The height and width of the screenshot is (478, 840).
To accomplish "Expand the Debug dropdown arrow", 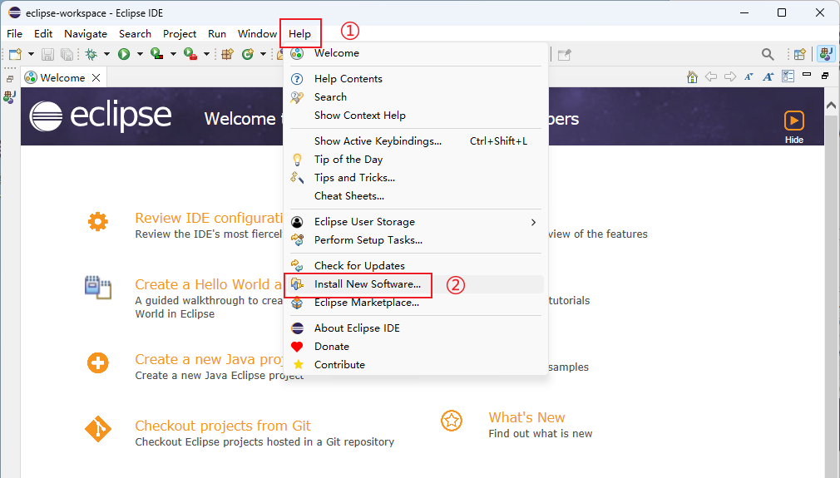I will 106,54.
